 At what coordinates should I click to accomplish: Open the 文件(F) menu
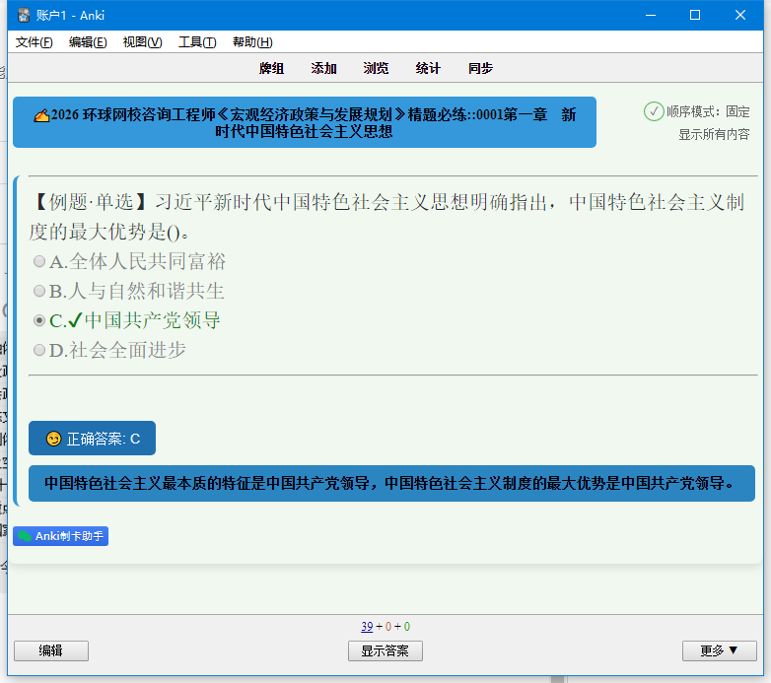34,42
